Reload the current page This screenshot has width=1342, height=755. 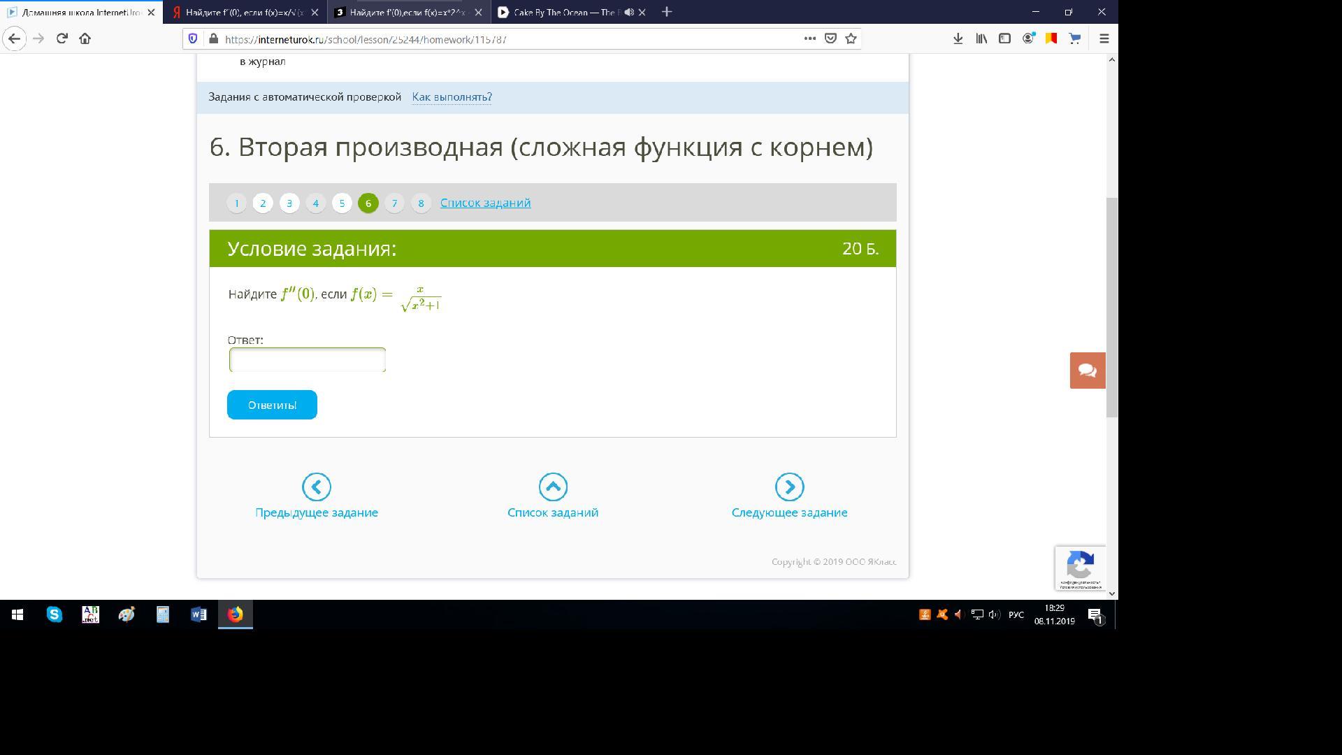[x=62, y=38]
